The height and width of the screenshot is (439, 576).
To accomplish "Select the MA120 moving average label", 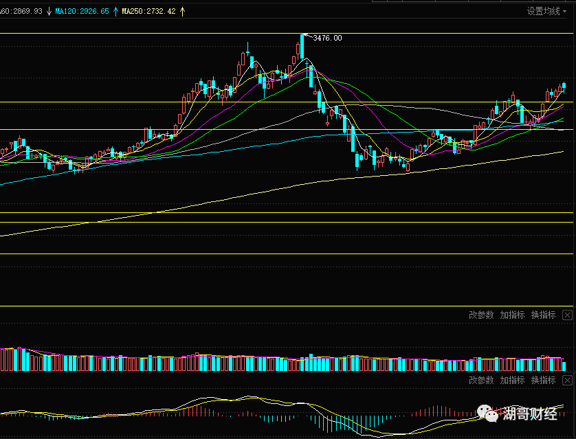I will click(x=82, y=12).
